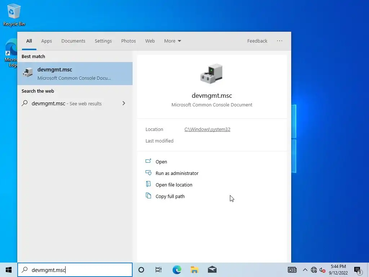Click the Run as administrator shield icon
Screen dimensions: 369x277
coord(148,173)
